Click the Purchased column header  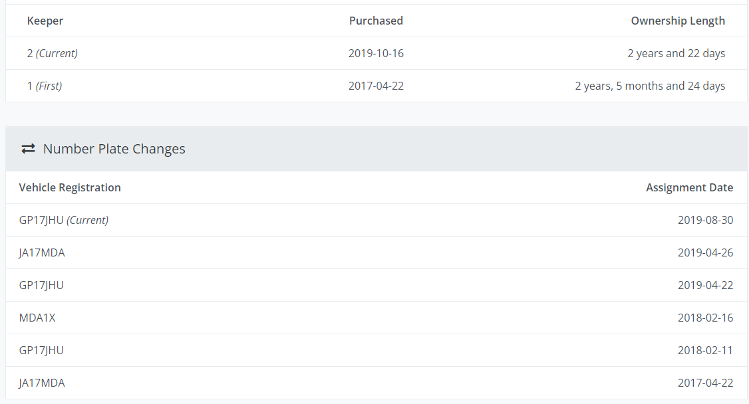(376, 21)
